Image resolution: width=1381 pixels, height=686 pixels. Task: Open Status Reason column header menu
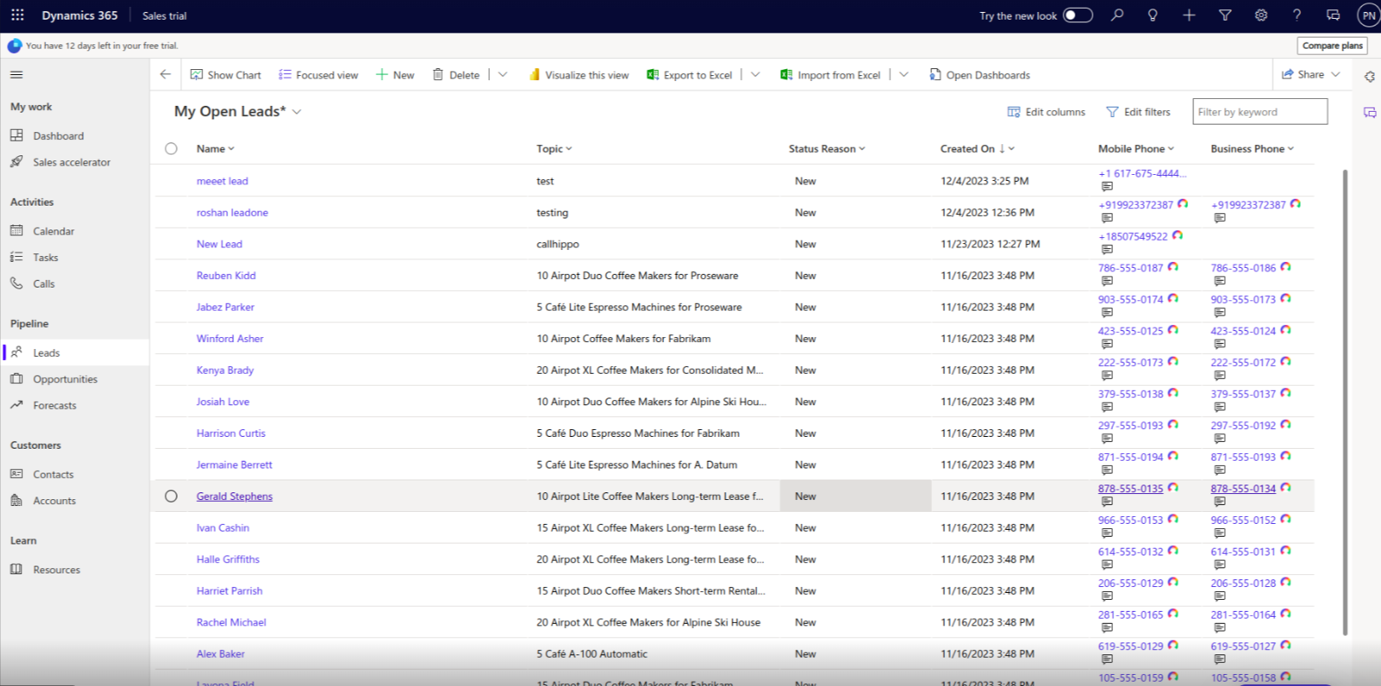(x=827, y=148)
